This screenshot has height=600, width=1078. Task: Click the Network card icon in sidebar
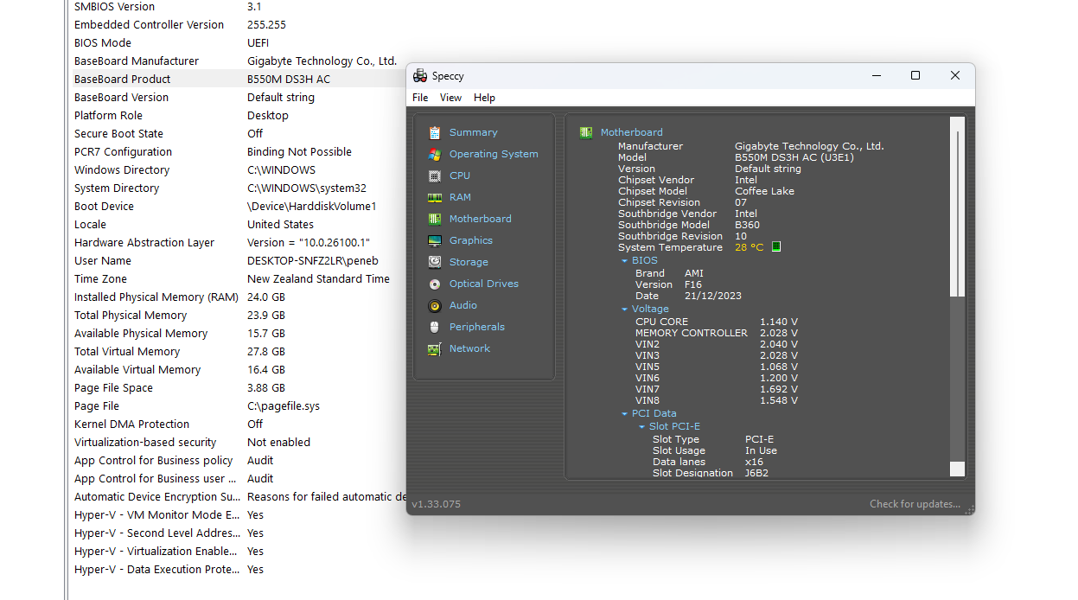point(435,348)
